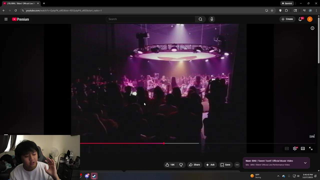The image size is (320, 180).
Task: Open a new browser tab
Action: point(44,3)
